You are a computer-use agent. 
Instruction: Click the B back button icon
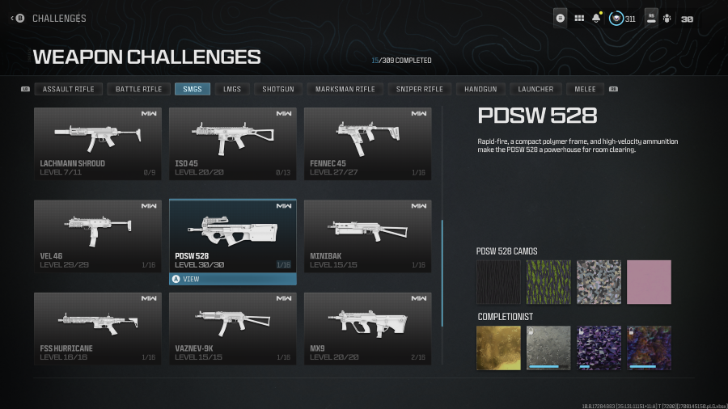click(20, 19)
